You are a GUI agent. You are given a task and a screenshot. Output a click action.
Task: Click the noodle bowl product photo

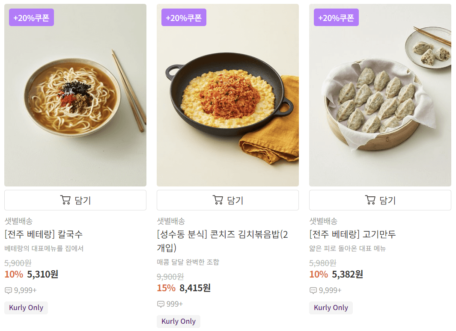pyautogui.click(x=75, y=95)
